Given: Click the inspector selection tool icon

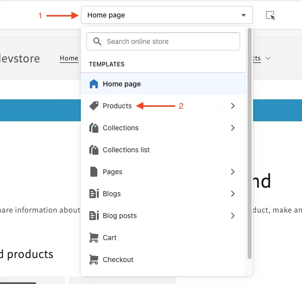Looking at the screenshot, I should click(x=271, y=15).
